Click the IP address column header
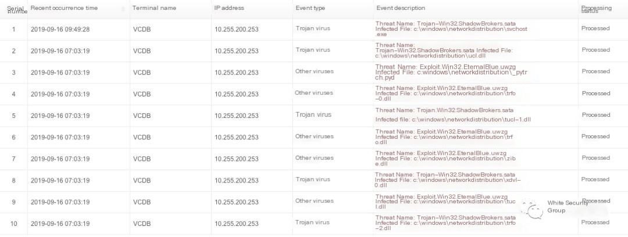628x237 pixels. (x=229, y=8)
